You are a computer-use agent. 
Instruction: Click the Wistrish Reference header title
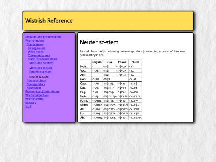coord(49,21)
